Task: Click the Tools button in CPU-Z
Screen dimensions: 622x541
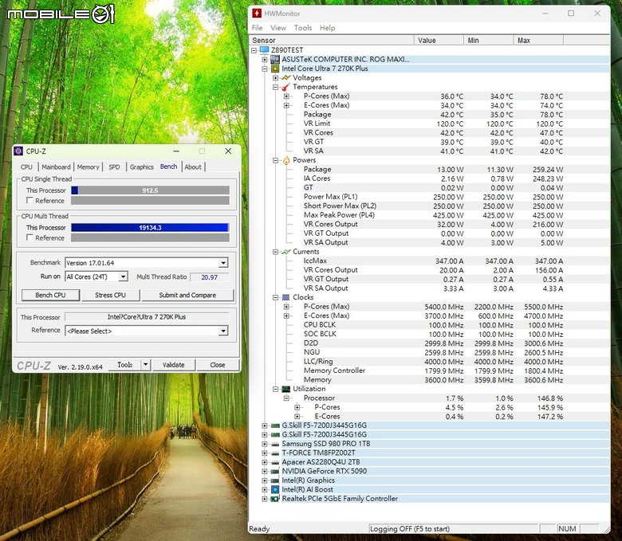Action: coord(125,365)
